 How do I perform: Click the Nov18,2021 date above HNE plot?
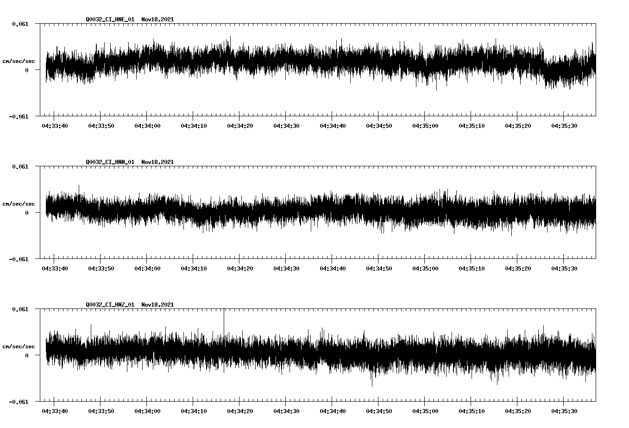157,19
